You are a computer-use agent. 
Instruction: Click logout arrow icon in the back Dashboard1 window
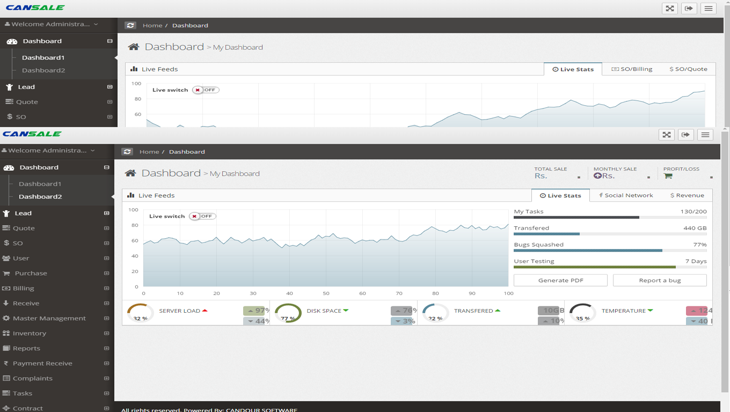pyautogui.click(x=689, y=8)
